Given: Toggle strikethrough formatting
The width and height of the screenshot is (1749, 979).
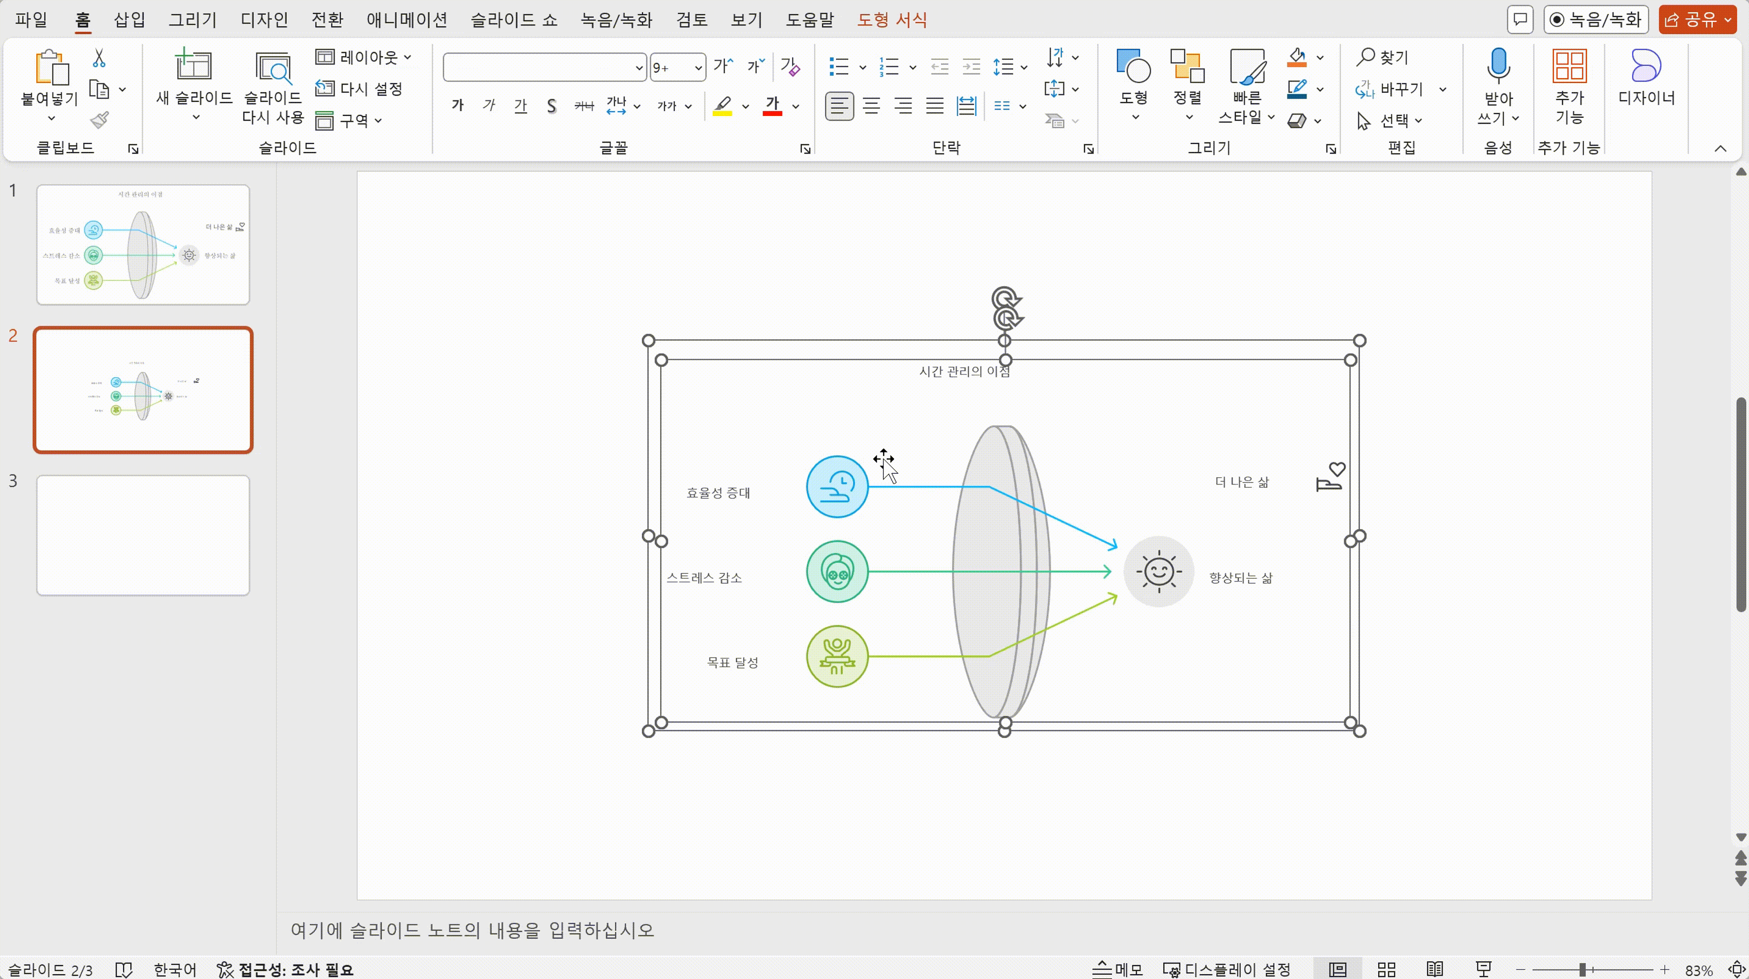Looking at the screenshot, I should coord(584,105).
